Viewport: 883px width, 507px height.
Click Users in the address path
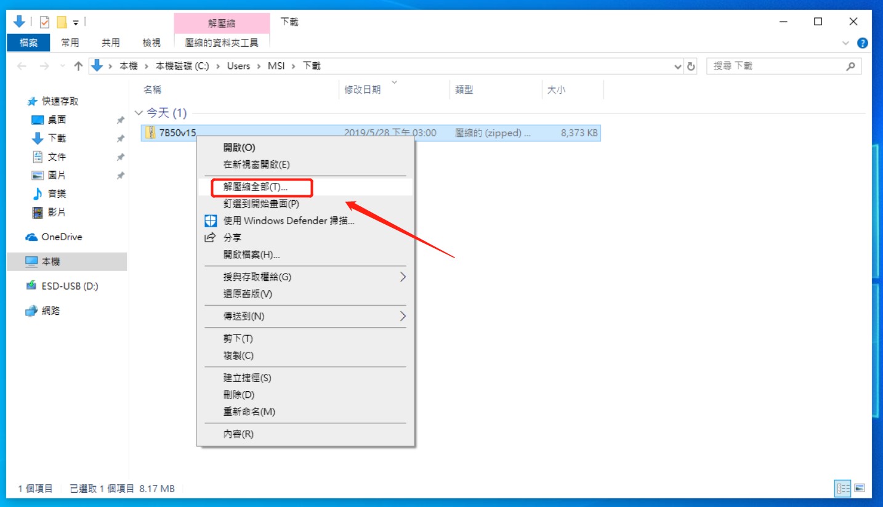(x=238, y=66)
